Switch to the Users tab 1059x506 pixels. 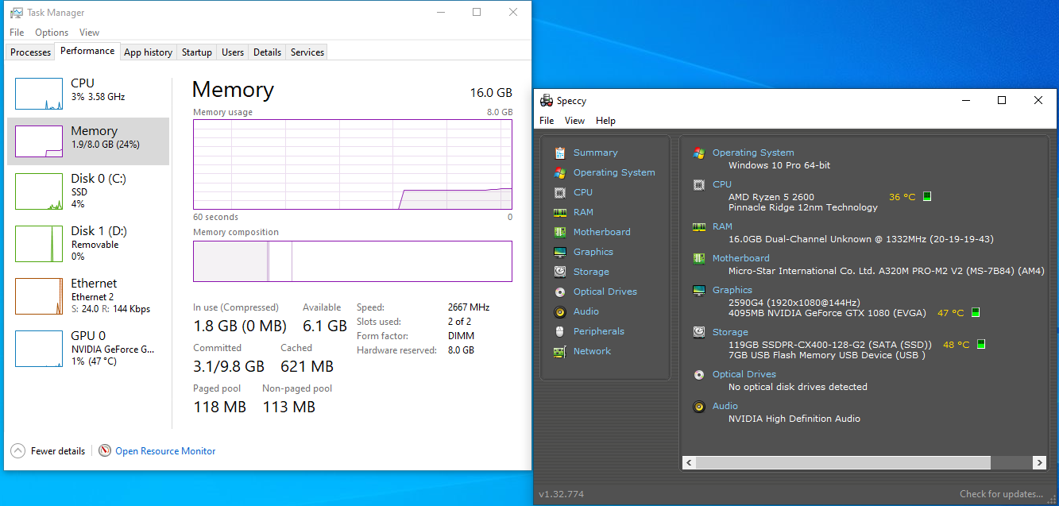click(233, 52)
